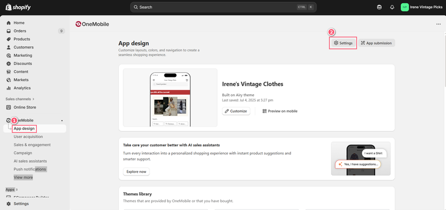This screenshot has width=446, height=210.
Task: Click the Sidekick assistant icon in top bar
Action: click(x=379, y=7)
